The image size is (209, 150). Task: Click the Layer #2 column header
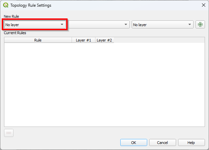(x=104, y=40)
